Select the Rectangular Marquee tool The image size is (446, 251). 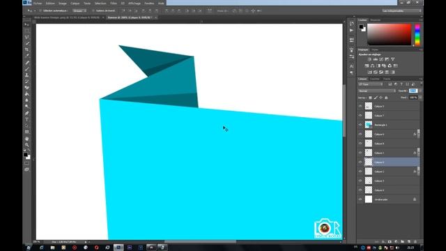(26, 31)
